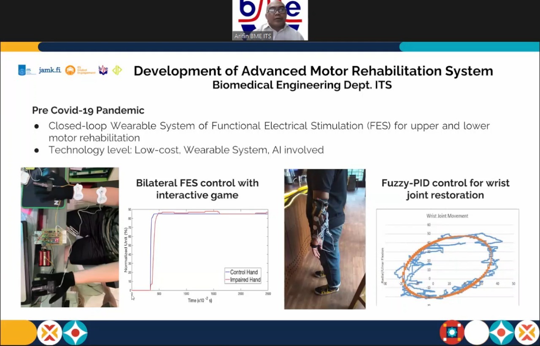Click the standing person arm electrodes photo
Image resolution: width=540 pixels, height=346 pixels.
pyautogui.click(x=325, y=239)
